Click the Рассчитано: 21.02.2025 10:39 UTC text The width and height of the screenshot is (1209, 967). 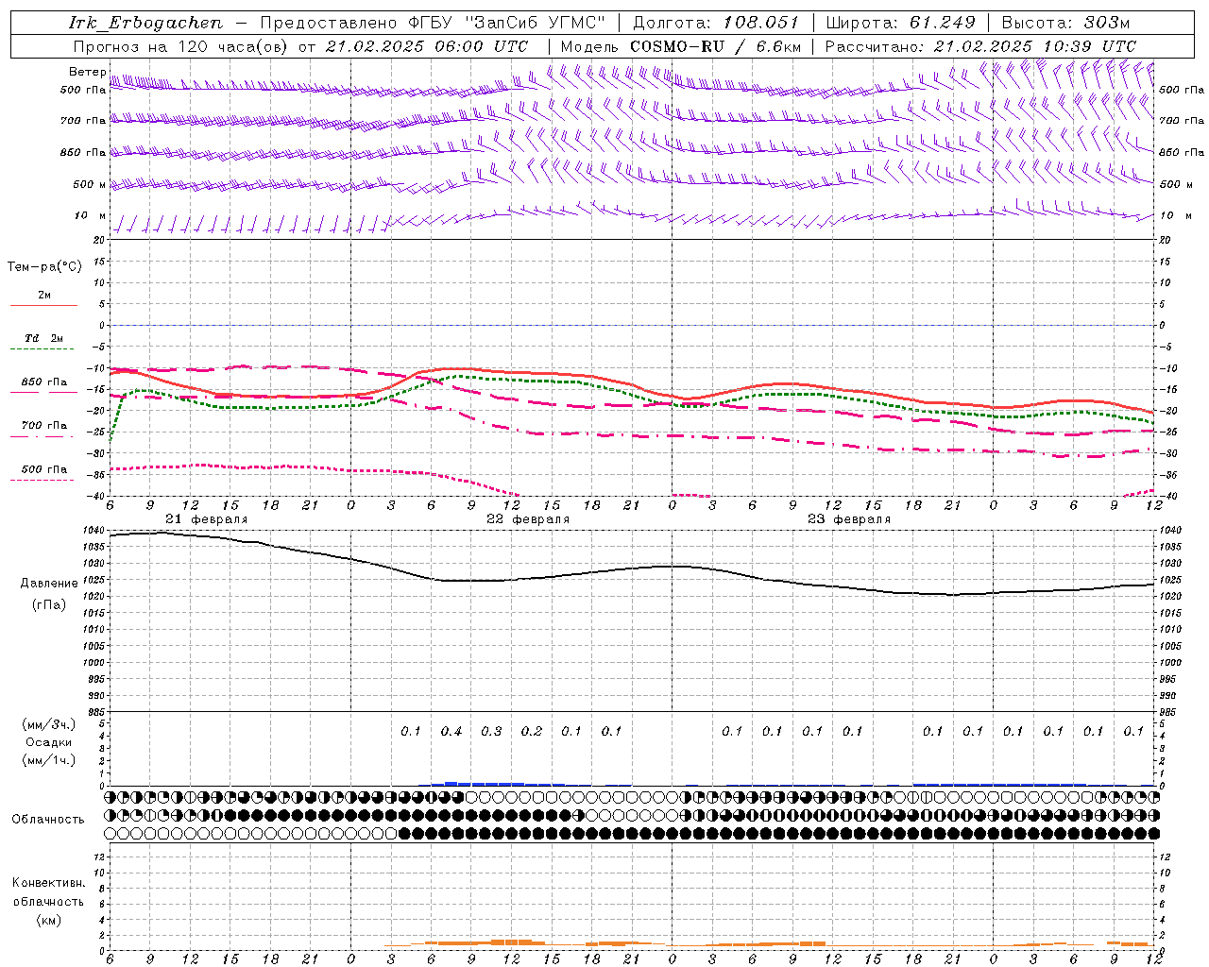pos(980,46)
